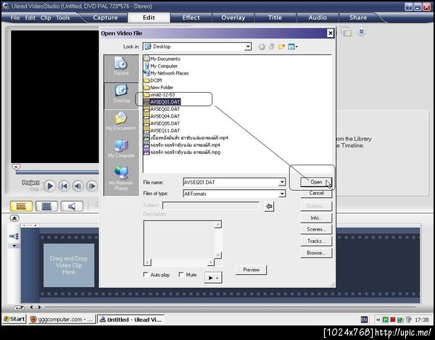Create a new folder icon

click(x=281, y=46)
